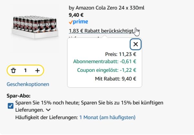Click the trash icon to remove the item

[x=13, y=70]
